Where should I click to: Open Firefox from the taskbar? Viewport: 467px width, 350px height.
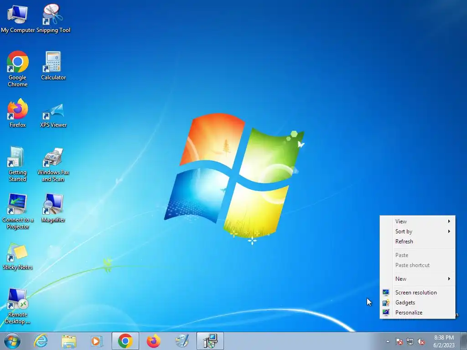[x=154, y=341]
